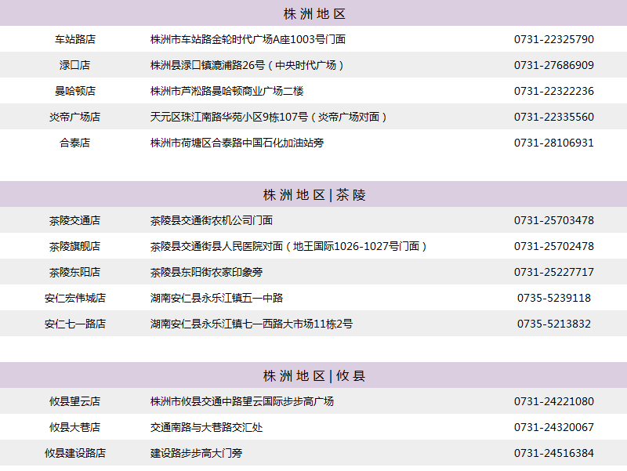Click phone number 0731-22325790
This screenshot has width=627, height=471.
coord(553,39)
